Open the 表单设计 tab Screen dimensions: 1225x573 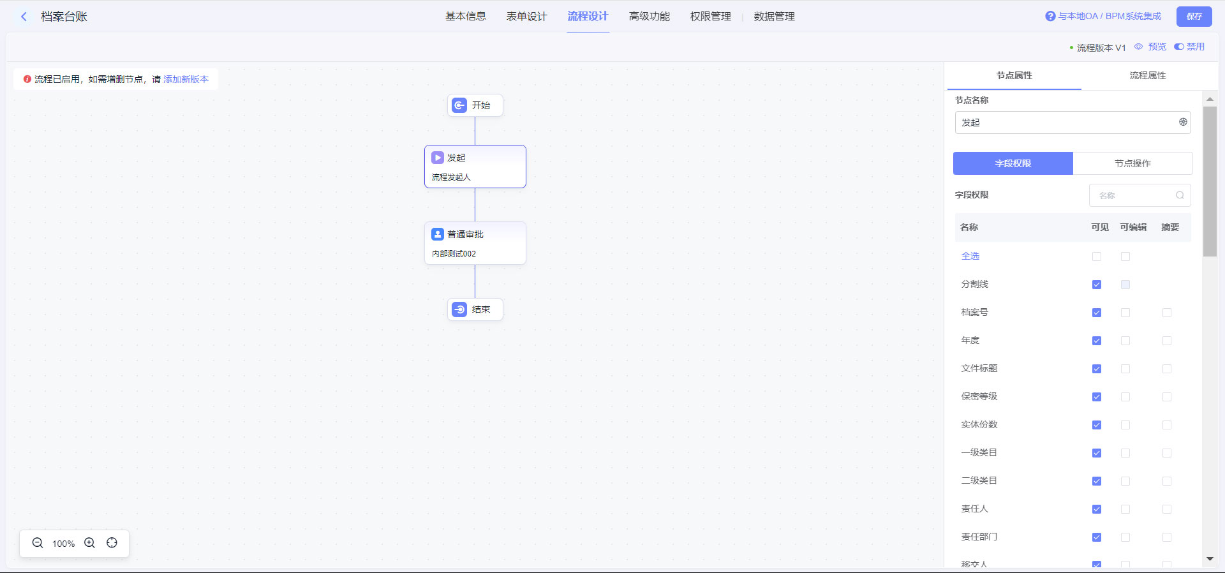tap(526, 17)
